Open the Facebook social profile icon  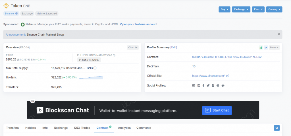tap(203, 85)
